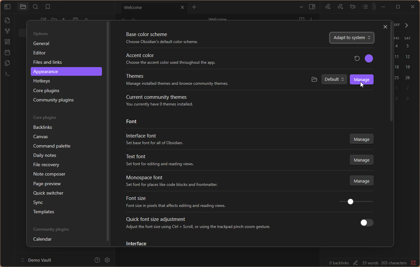
Task: Open today's daily note from the calendar ribbon icon
Action: pyautogui.click(x=7, y=52)
